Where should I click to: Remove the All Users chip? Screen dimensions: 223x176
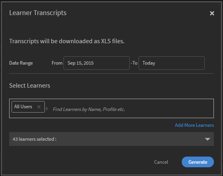(39, 107)
